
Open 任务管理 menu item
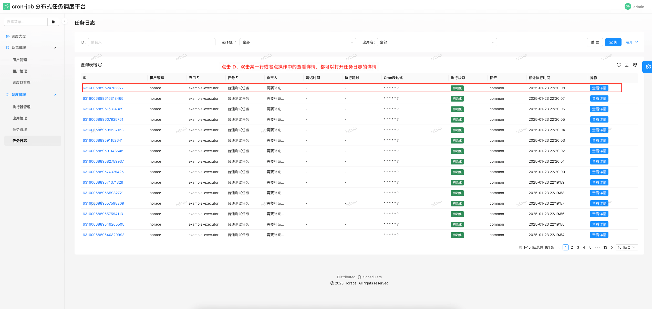click(x=20, y=129)
